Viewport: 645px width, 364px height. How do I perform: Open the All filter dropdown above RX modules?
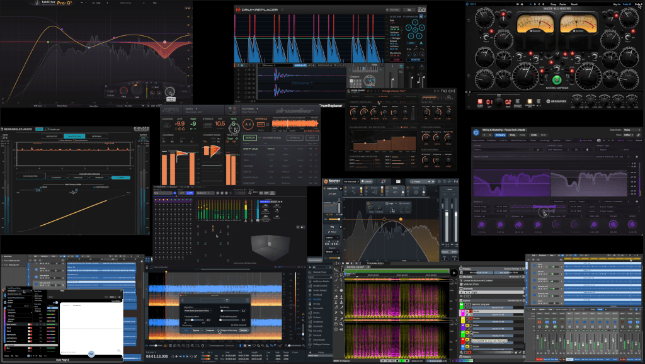tap(319, 268)
